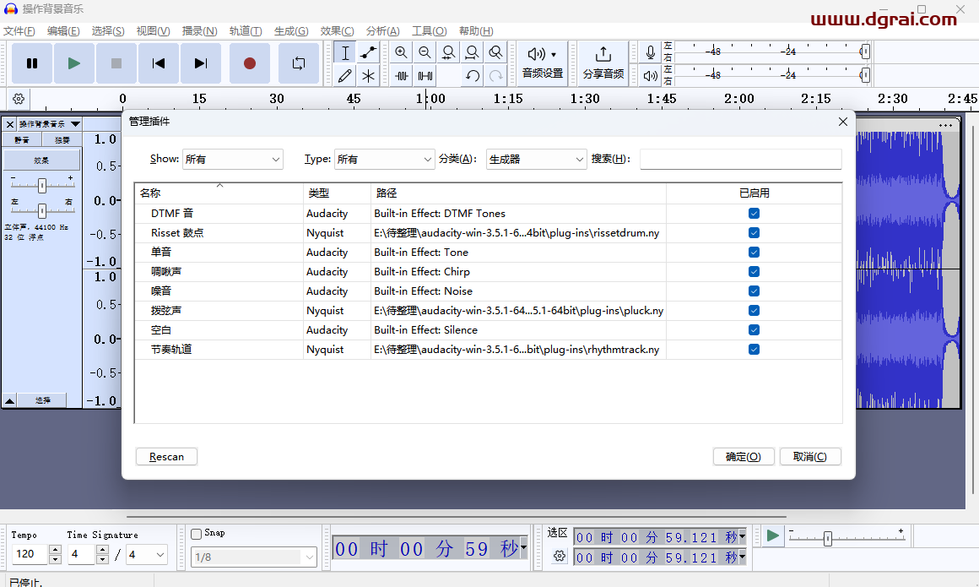979x587 pixels.
Task: Disable the 单音 Tone plugin checkbox
Action: [x=755, y=253]
